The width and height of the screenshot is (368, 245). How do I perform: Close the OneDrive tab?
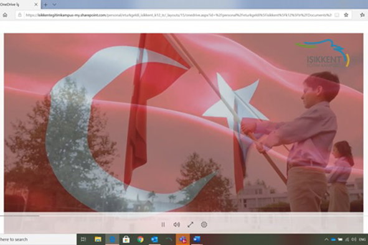pyautogui.click(x=36, y=4)
